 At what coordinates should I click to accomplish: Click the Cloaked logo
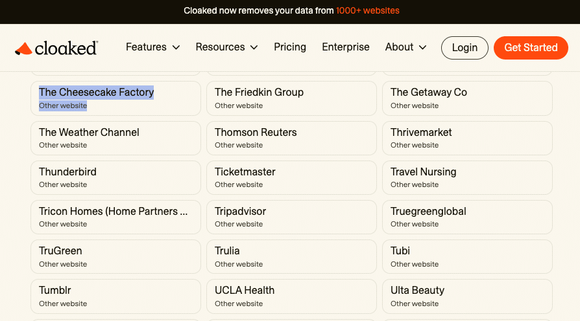56,48
